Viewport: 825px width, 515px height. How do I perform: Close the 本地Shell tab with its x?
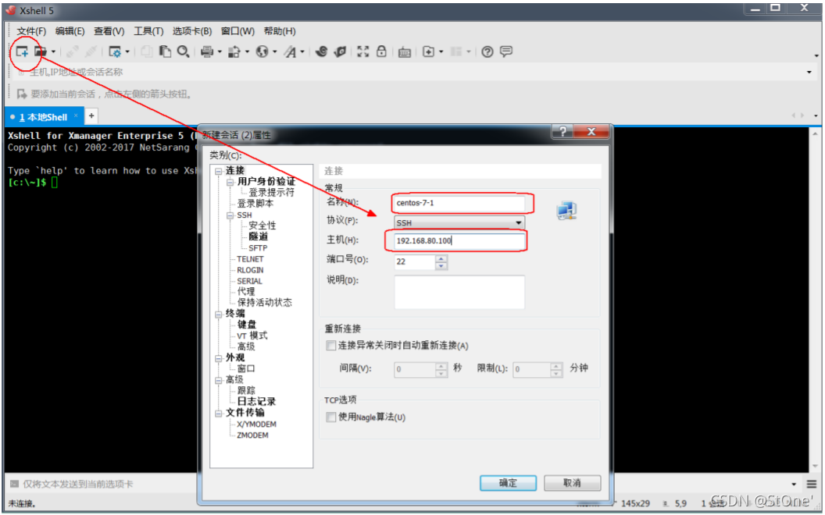pyautogui.click(x=76, y=116)
